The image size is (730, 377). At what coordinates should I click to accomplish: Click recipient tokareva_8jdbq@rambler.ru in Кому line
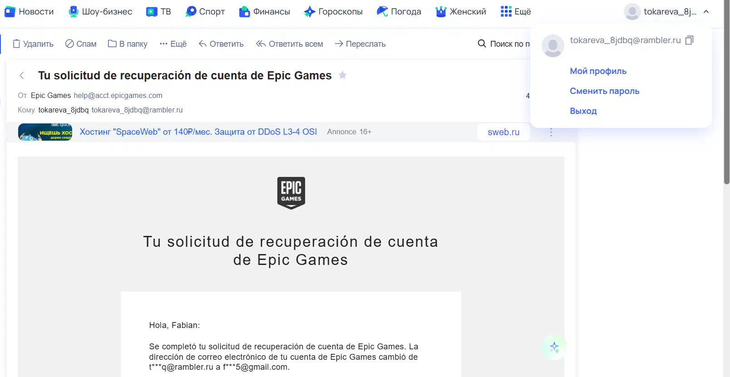137,110
